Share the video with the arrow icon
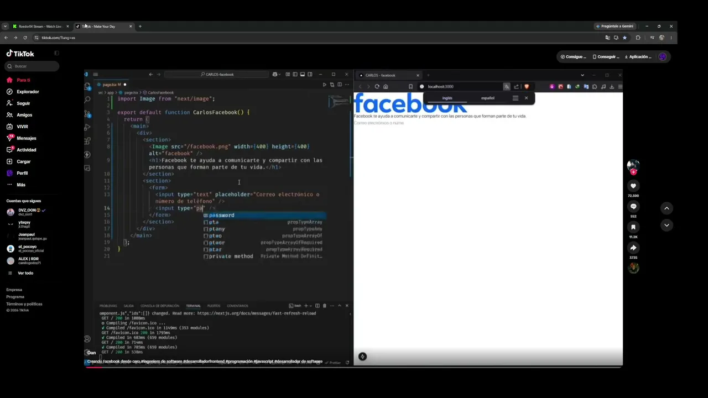Image resolution: width=708 pixels, height=398 pixels. point(633,248)
